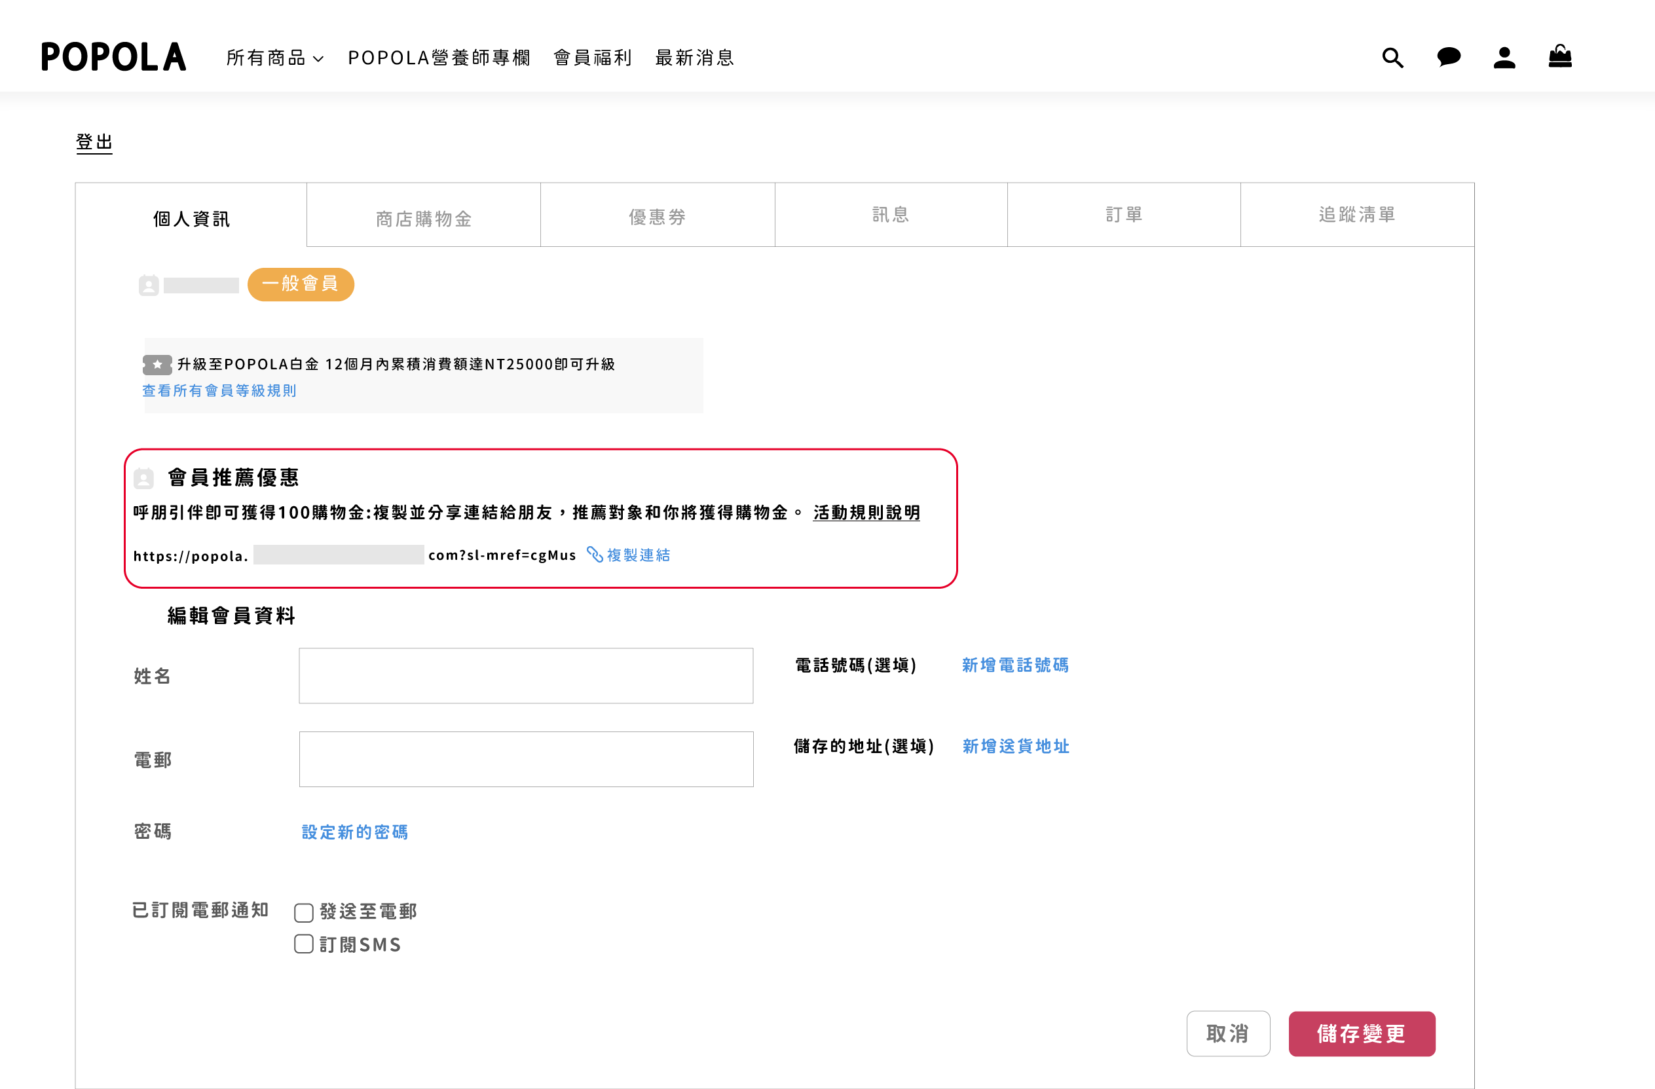Click the POPOLA logo
The height and width of the screenshot is (1089, 1655).
point(113,57)
